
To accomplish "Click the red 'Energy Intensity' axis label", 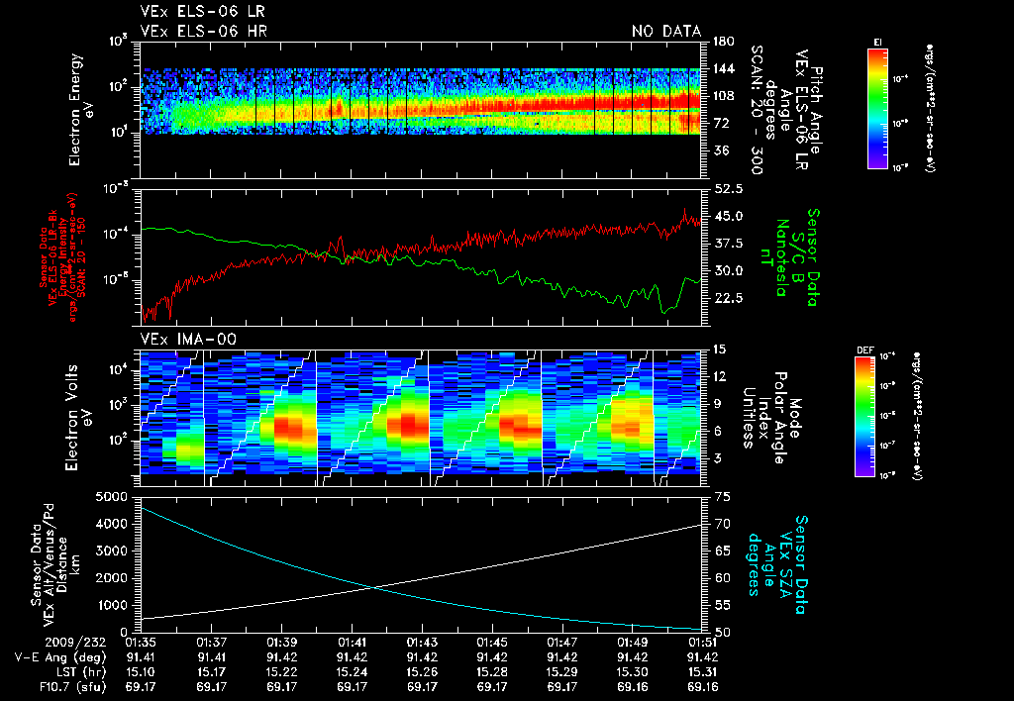I will click(63, 257).
